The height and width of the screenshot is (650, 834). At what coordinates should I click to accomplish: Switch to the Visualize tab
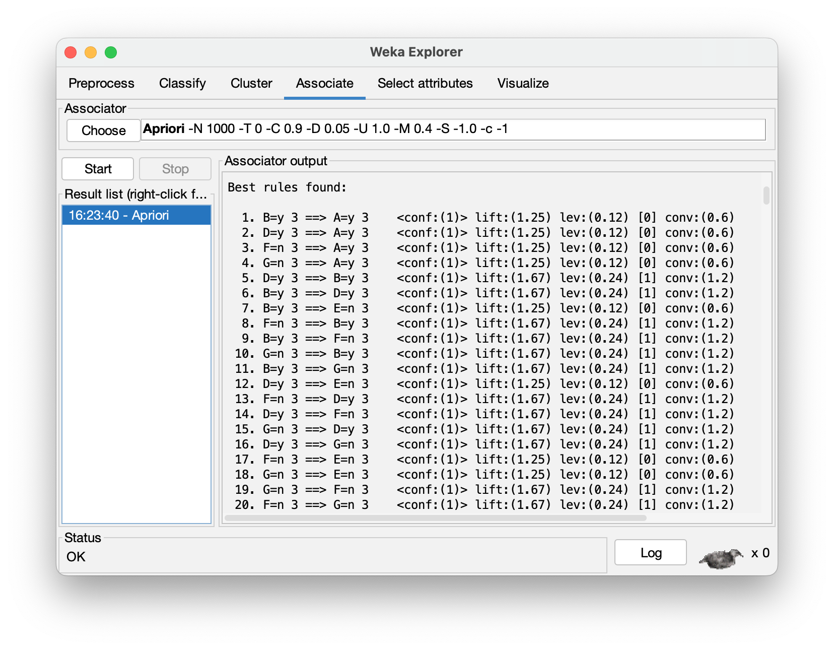pos(523,83)
